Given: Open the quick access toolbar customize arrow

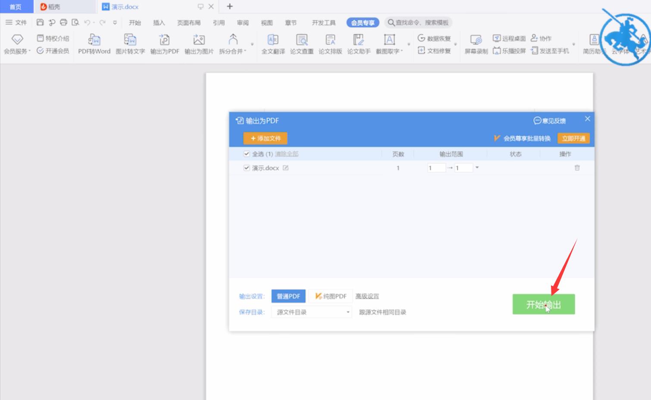Looking at the screenshot, I should (x=115, y=22).
